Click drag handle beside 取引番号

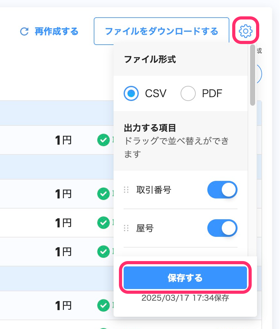tap(126, 190)
